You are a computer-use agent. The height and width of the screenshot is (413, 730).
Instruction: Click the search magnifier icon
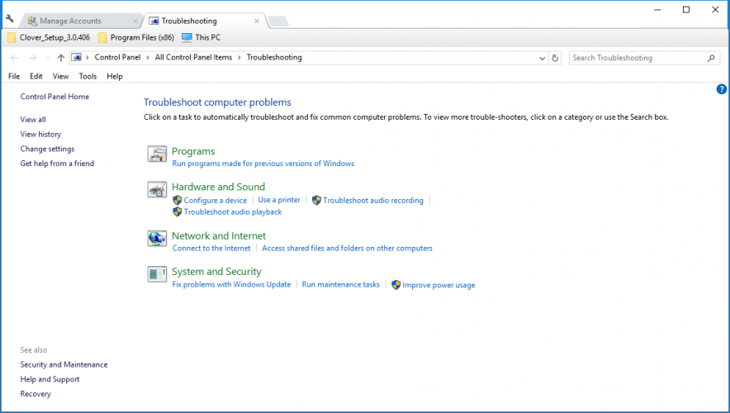(x=711, y=58)
